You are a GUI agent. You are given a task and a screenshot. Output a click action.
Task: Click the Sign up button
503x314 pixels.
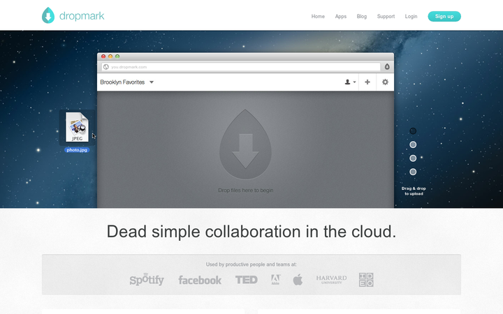click(x=444, y=16)
